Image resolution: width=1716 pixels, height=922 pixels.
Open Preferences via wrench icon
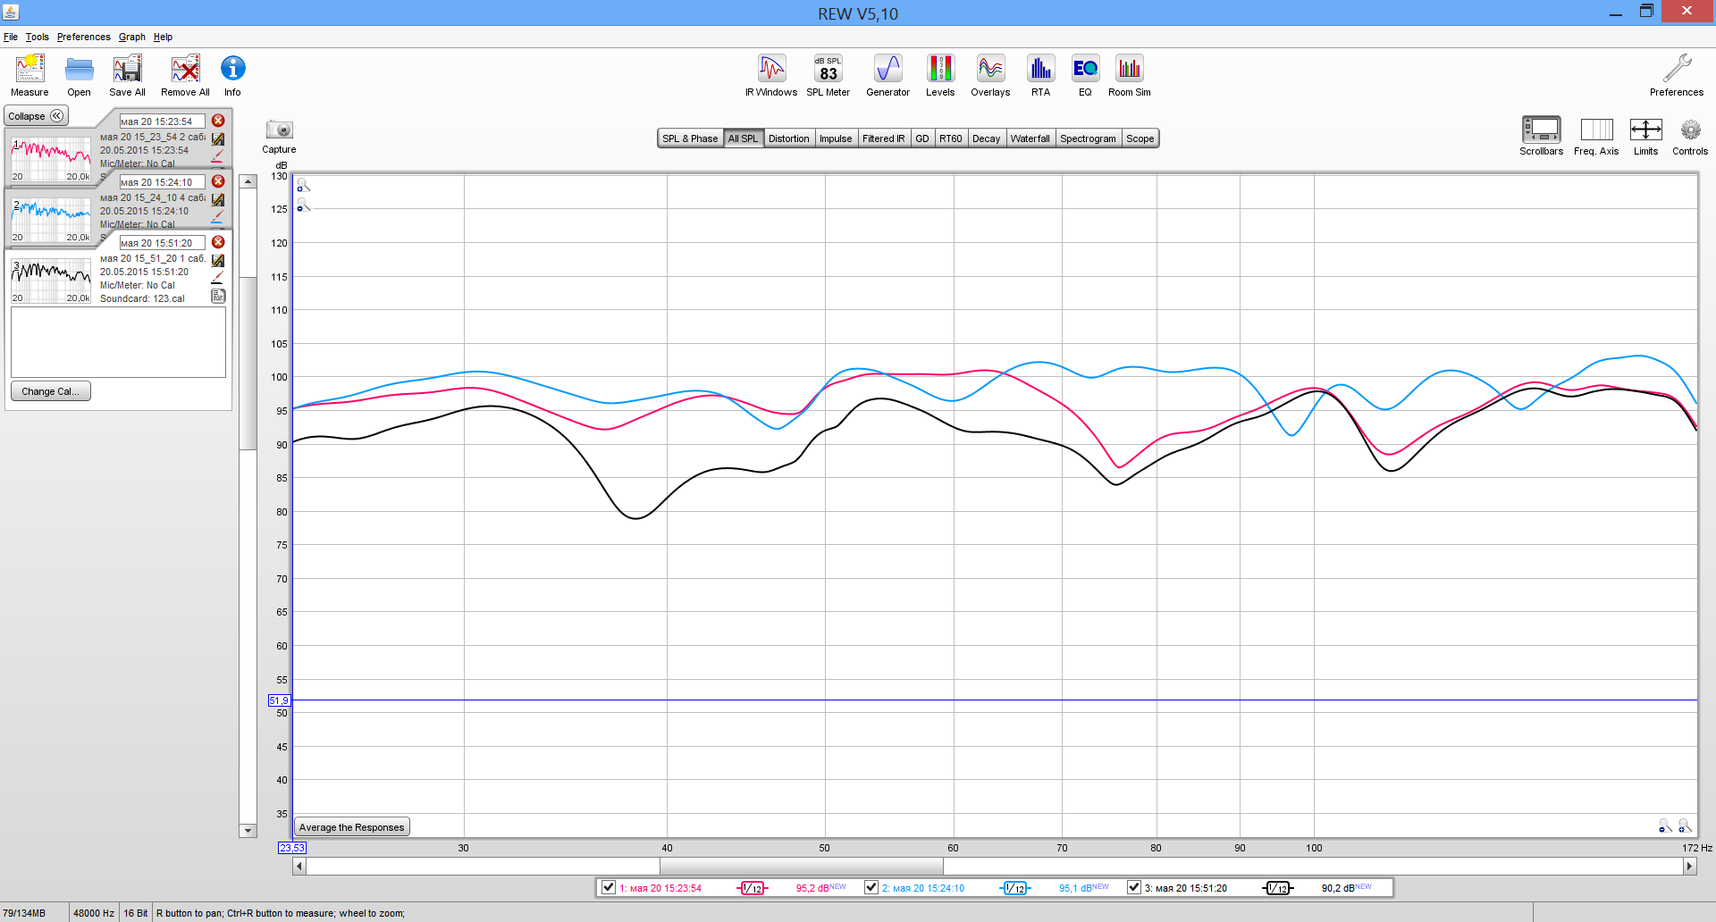click(x=1677, y=69)
